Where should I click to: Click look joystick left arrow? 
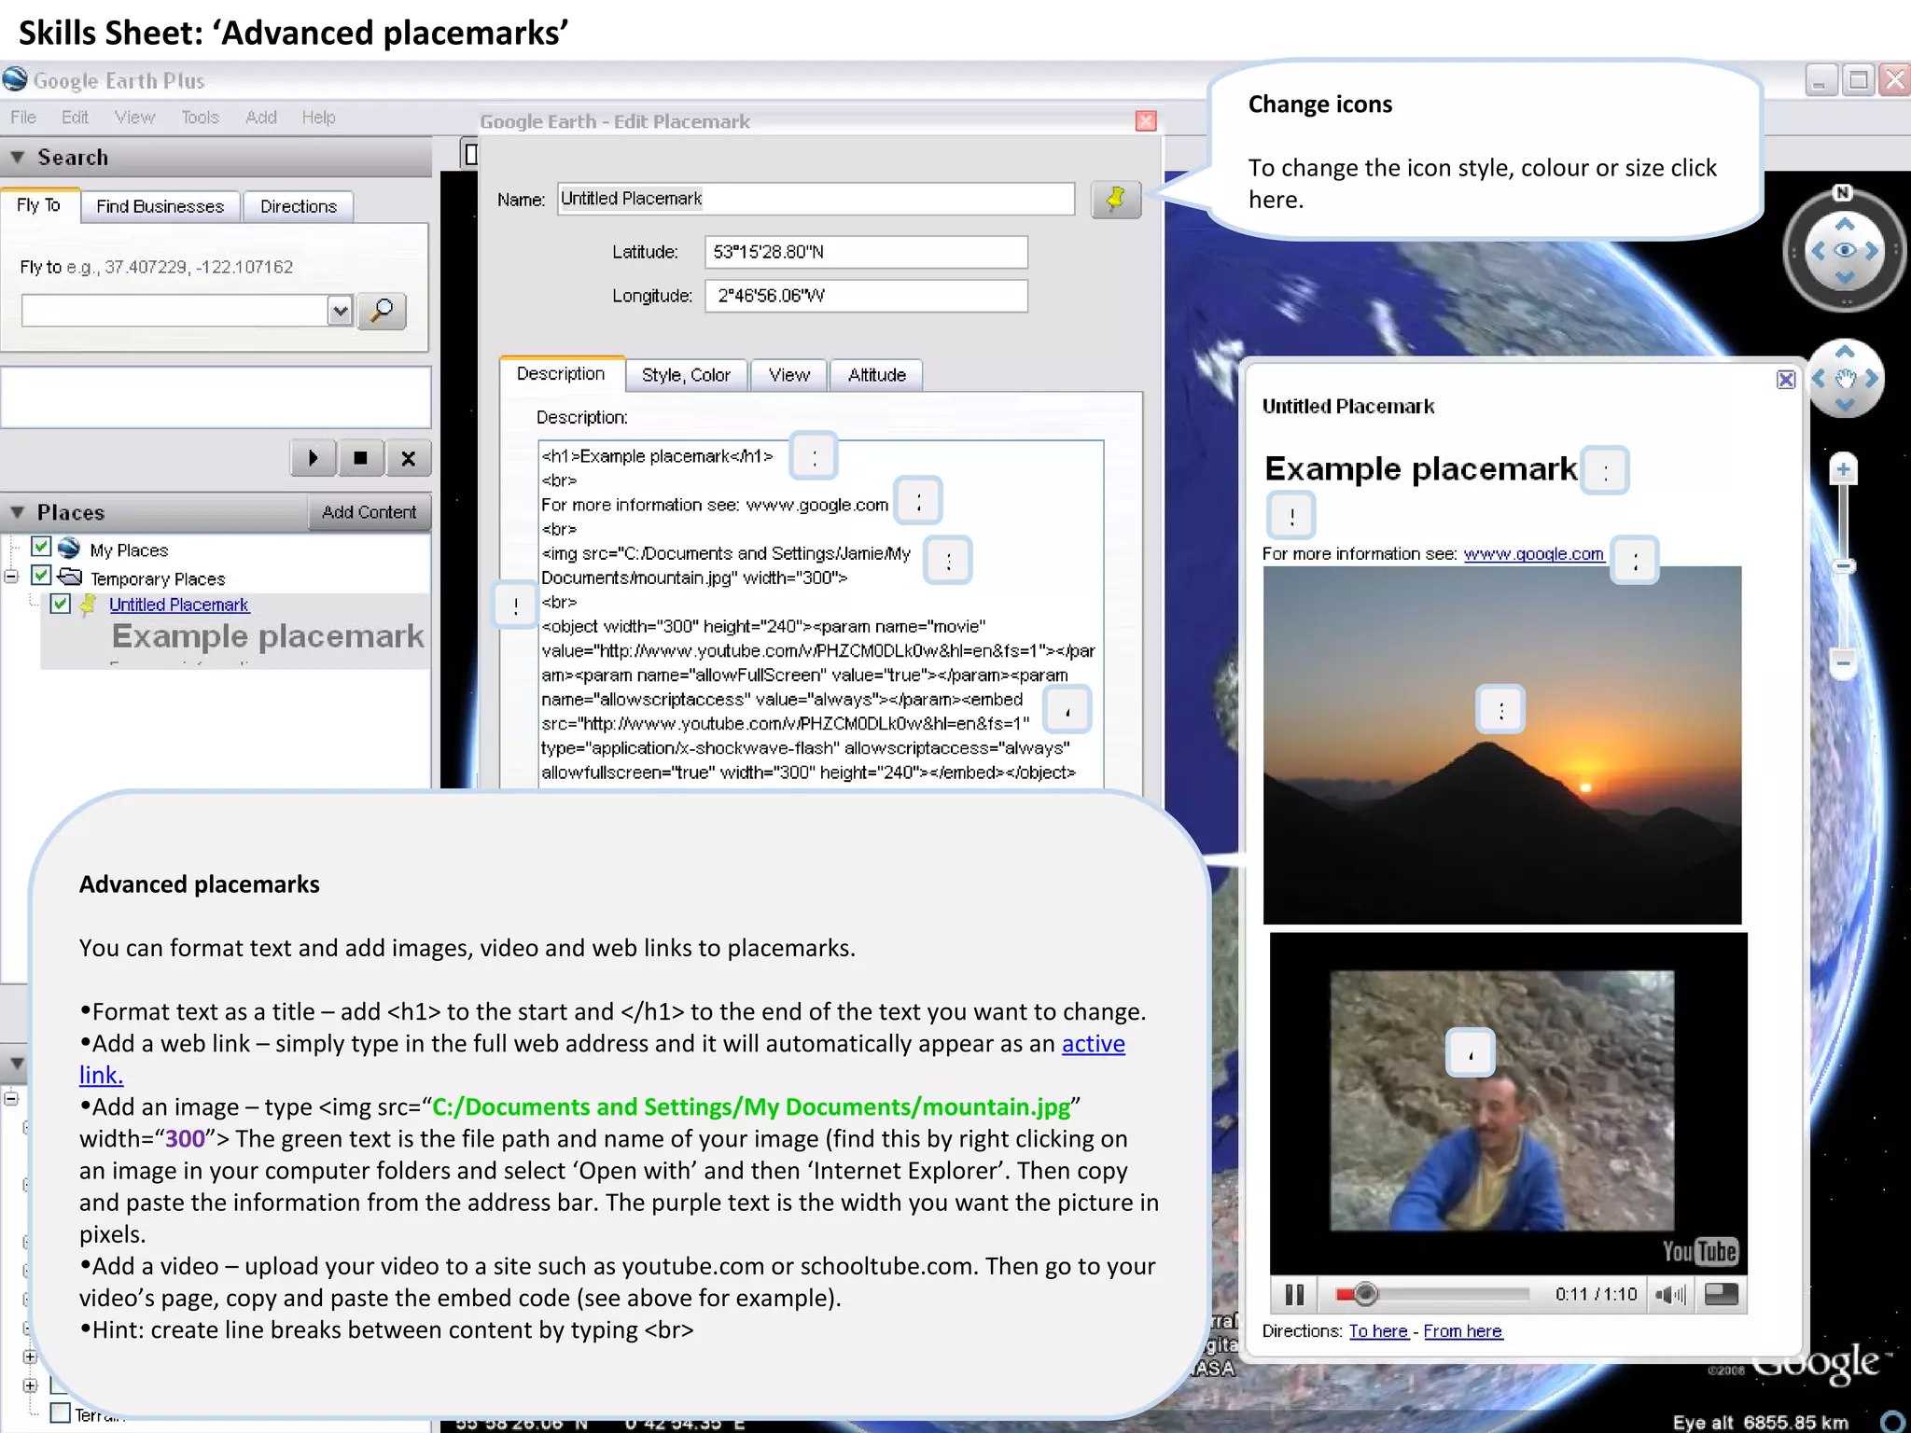click(x=1818, y=250)
